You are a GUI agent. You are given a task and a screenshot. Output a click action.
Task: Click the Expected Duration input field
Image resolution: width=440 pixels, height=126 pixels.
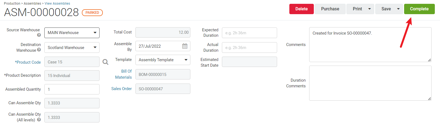click(249, 33)
